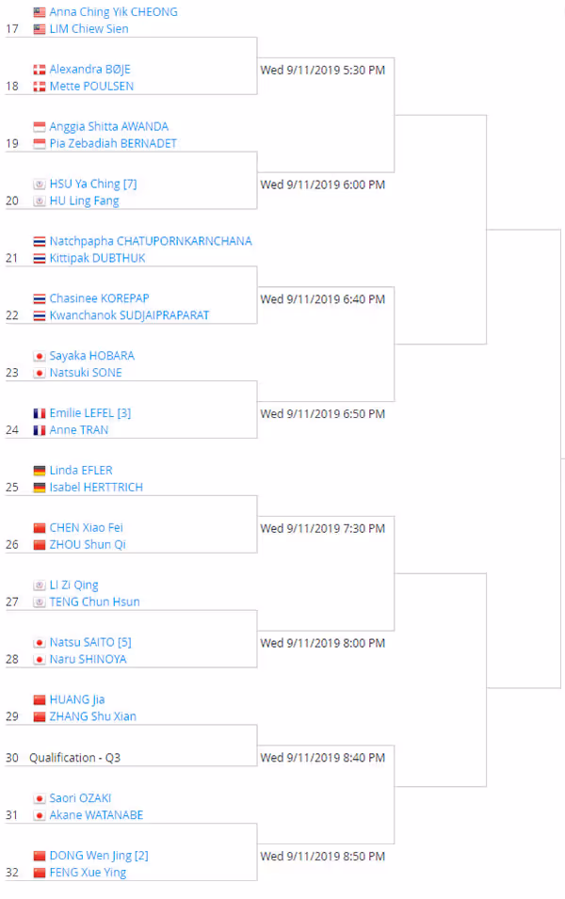Open player profile of LIM Chiew Sien
The width and height of the screenshot is (565, 899).
pyautogui.click(x=89, y=28)
